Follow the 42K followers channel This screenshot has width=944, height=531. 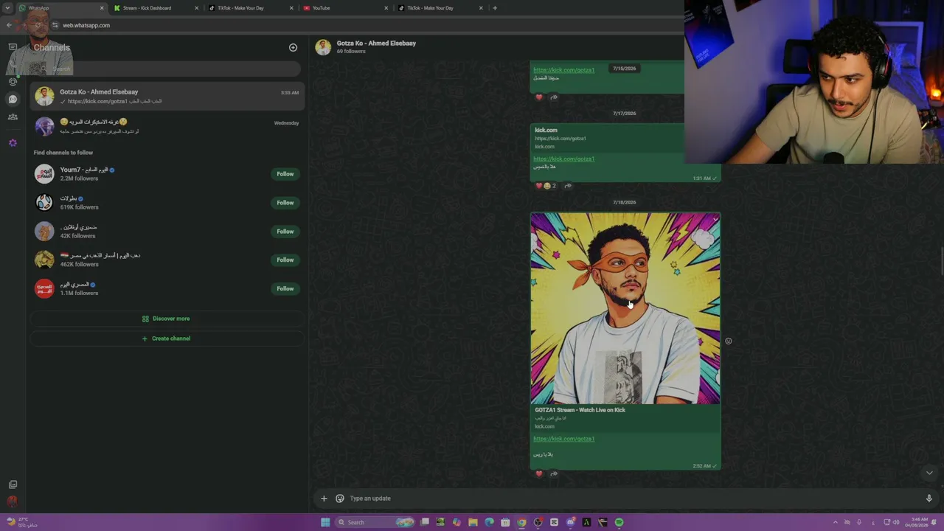tap(285, 232)
